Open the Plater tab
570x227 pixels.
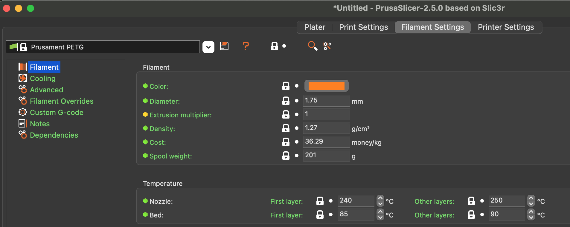315,27
